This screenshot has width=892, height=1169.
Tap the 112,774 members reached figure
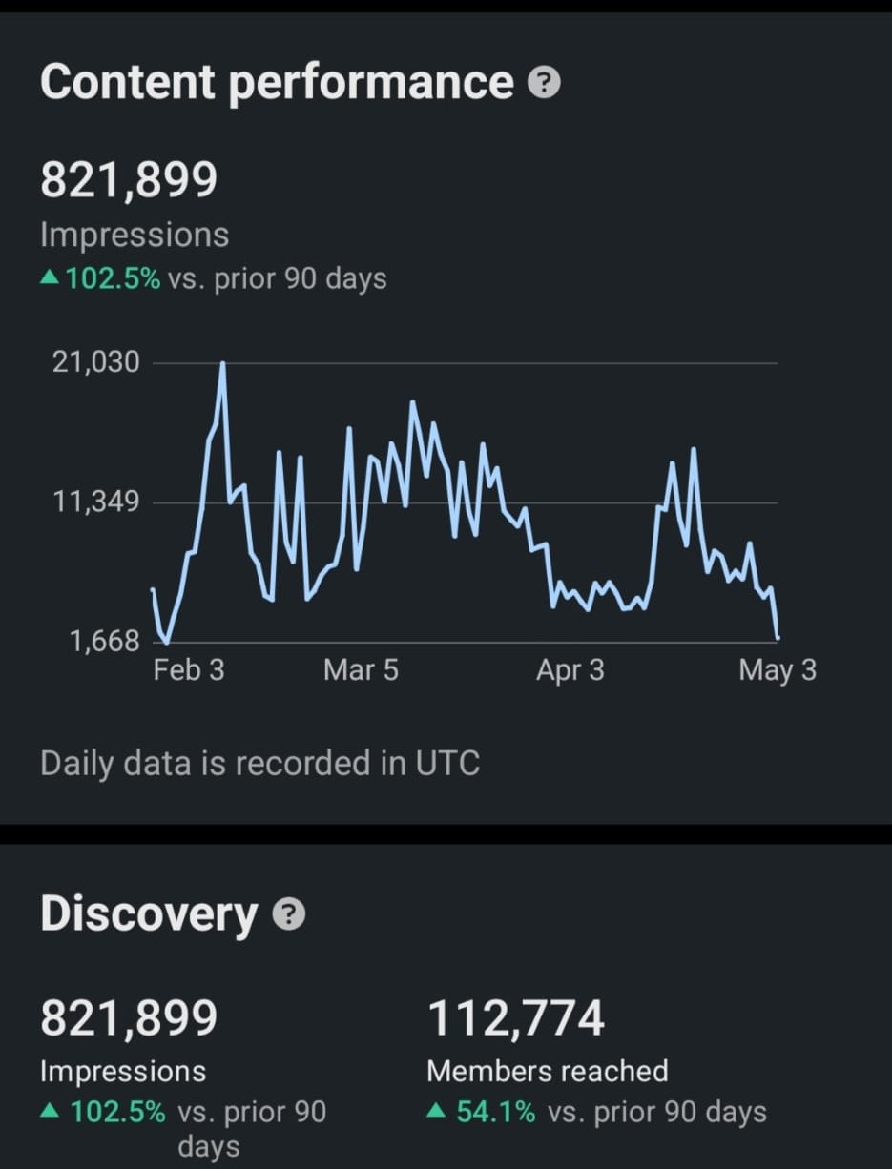(516, 1018)
